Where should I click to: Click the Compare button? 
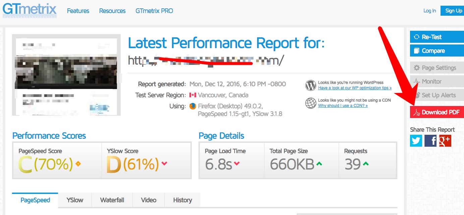pos(437,51)
